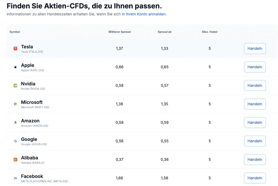The image size is (278, 186).
Task: Click the Apple logo icon
Action: click(15, 67)
